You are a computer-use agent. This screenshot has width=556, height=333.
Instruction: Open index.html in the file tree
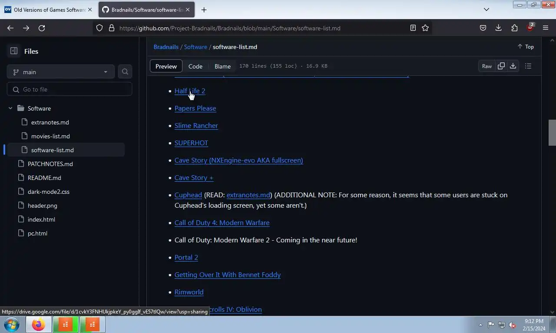pyautogui.click(x=41, y=219)
